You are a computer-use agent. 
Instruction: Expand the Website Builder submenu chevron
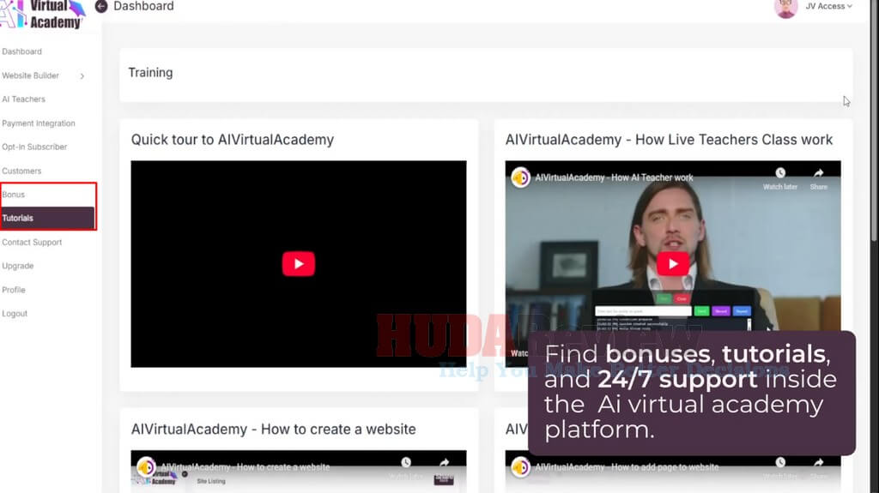tap(82, 76)
